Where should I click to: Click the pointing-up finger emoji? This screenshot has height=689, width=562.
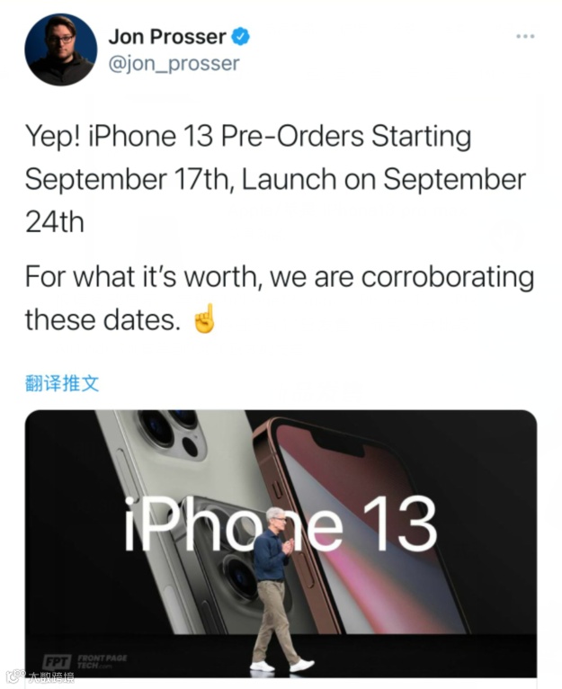205,318
